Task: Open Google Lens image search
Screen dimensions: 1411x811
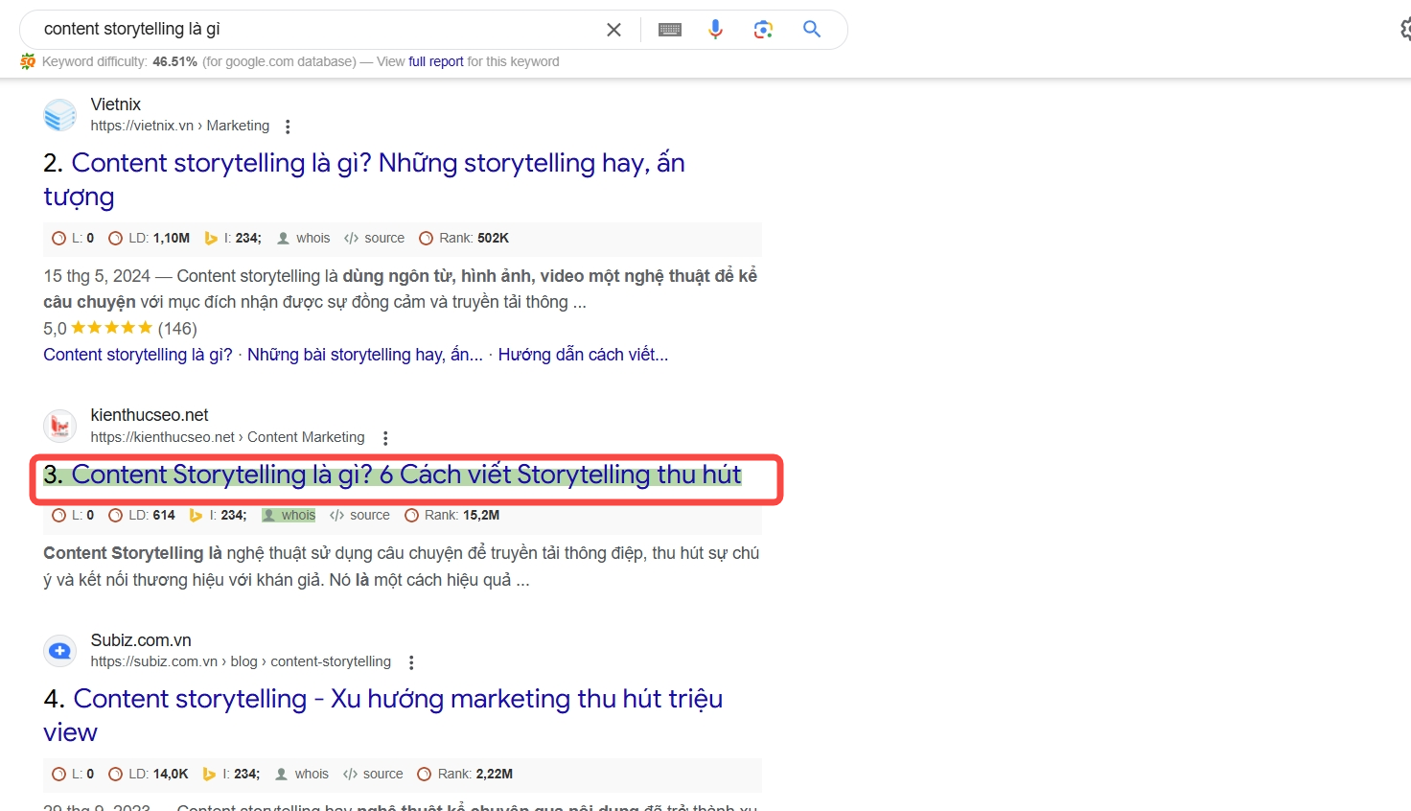Action: [x=763, y=30]
